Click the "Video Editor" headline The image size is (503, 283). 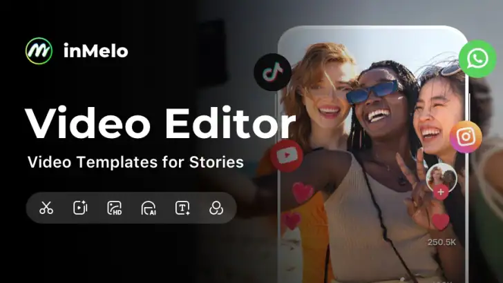[160, 123]
